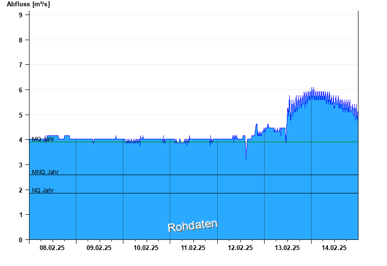The image size is (387, 266).
Task: Click the y-axis value 7
Action: tap(20, 65)
